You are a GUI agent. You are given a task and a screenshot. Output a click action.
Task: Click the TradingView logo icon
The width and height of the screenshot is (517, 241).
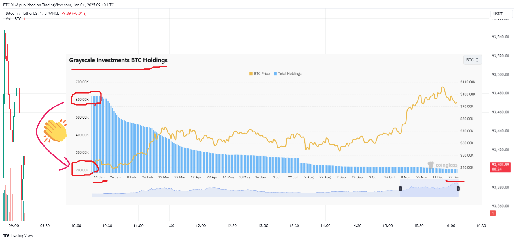click(x=6, y=235)
